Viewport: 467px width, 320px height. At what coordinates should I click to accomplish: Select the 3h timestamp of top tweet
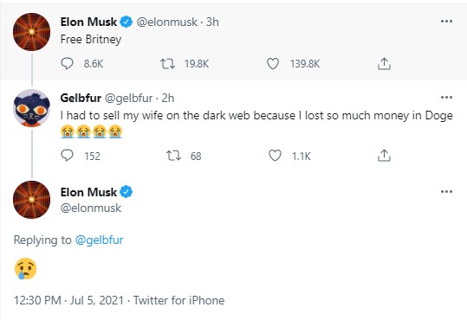click(x=212, y=22)
